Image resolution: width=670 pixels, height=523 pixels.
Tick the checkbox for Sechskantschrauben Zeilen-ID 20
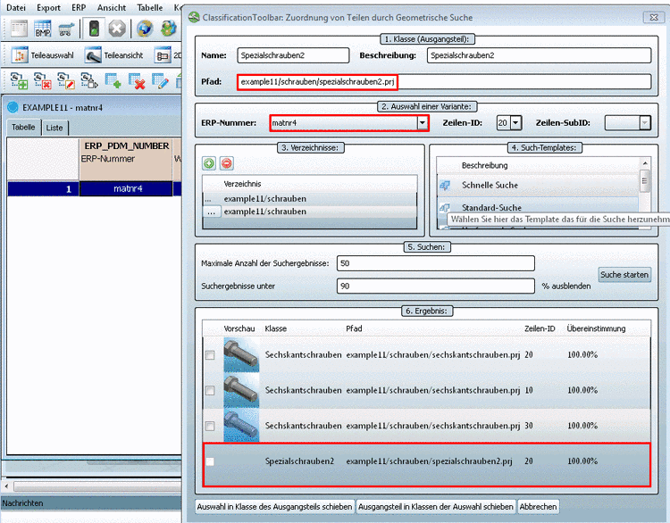pos(210,355)
